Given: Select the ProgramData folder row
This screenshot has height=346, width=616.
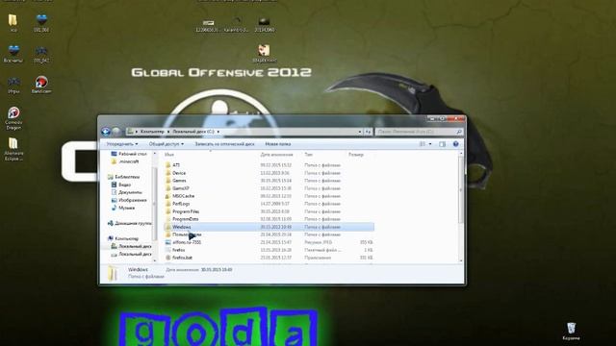Looking at the screenshot, I should (x=269, y=219).
